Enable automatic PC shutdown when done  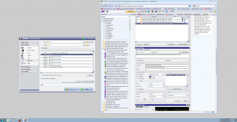point(42,75)
